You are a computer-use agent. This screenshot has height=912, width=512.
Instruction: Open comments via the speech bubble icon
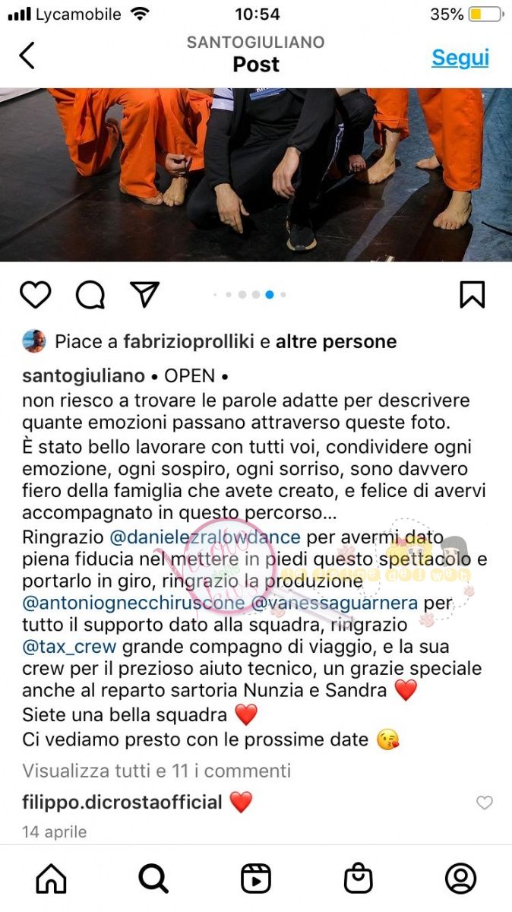click(x=90, y=294)
